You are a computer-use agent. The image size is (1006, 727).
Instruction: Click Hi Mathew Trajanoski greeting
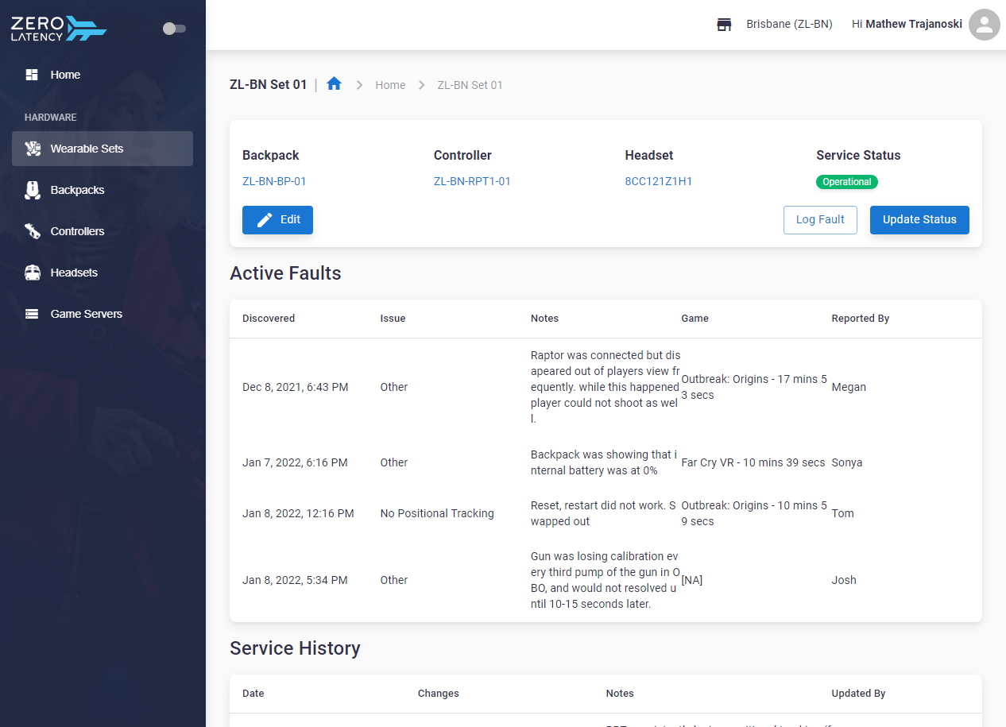[x=907, y=25]
